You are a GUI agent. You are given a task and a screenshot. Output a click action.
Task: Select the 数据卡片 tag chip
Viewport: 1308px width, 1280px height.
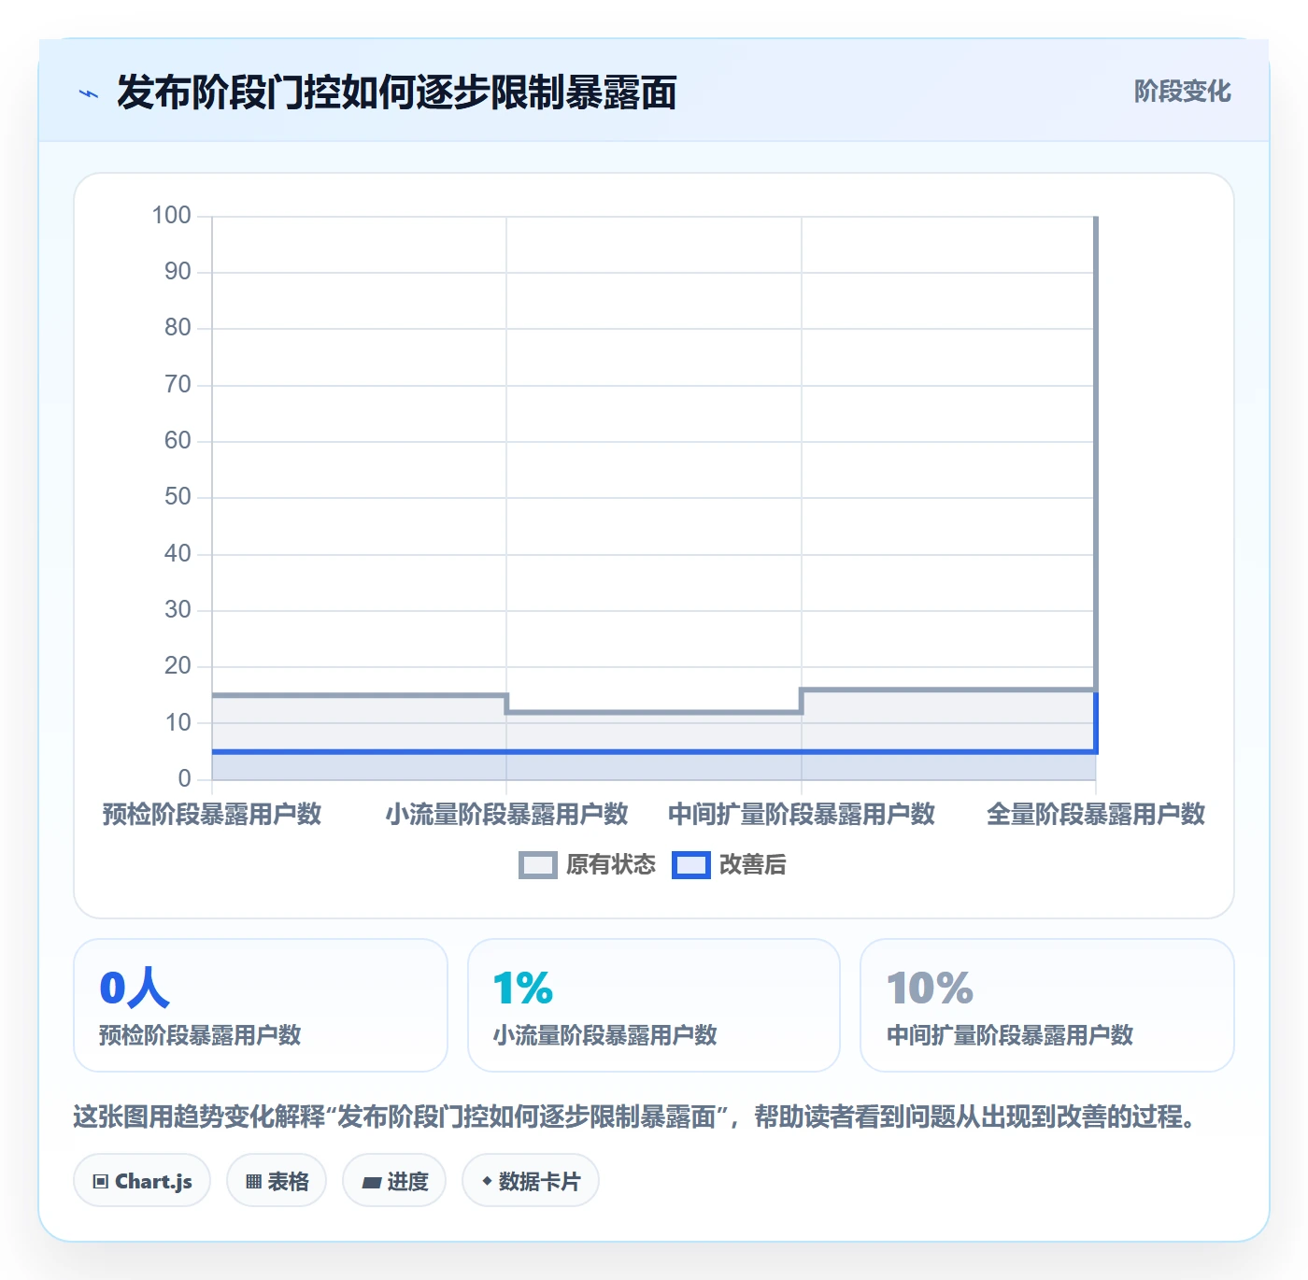click(531, 1181)
